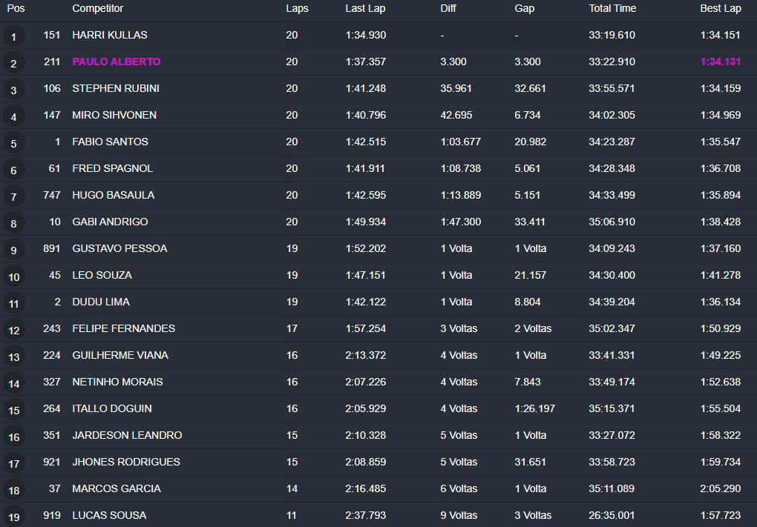
Task: Select the purple best lap 1:34.131
Action: (x=721, y=62)
